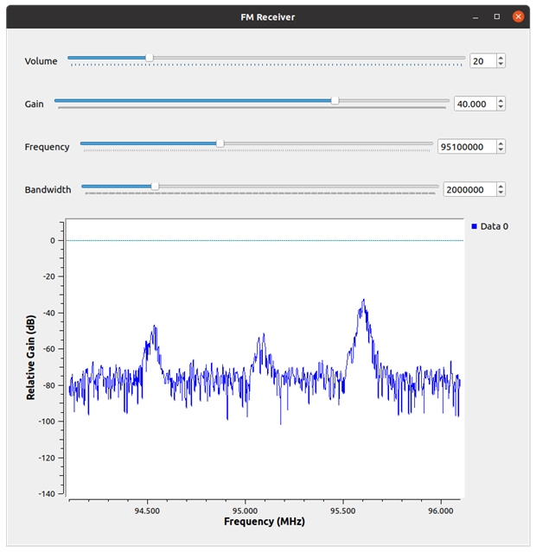Image resolution: width=536 pixels, height=552 pixels.
Task: Increase Volume with the spinbox up arrow
Action: [501, 58]
